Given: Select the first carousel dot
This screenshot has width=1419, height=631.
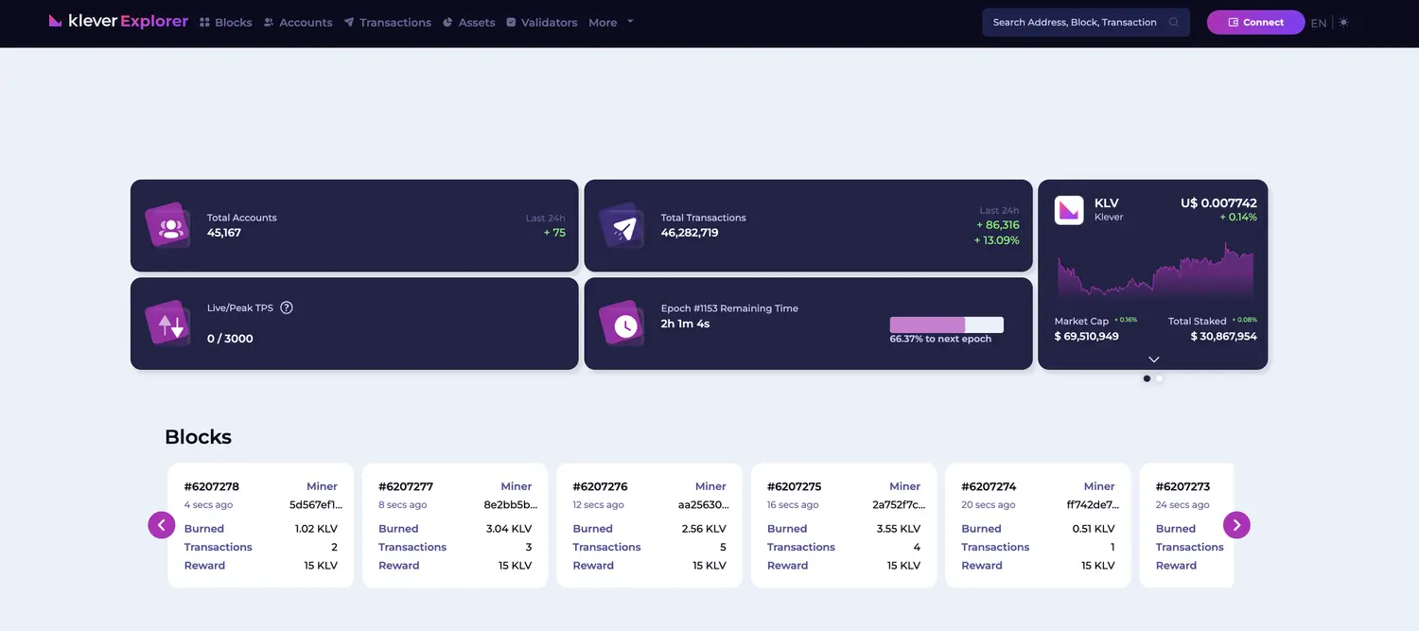Looking at the screenshot, I should (1147, 378).
